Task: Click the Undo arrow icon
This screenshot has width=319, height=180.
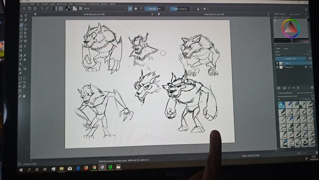Action: (42, 8)
